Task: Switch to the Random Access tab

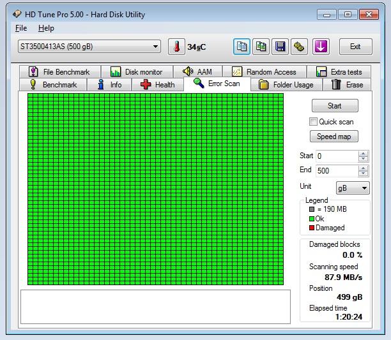Action: click(x=264, y=72)
